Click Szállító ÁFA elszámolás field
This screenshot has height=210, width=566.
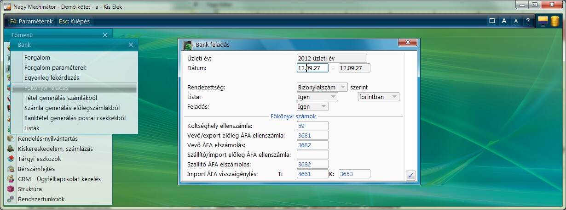(x=312, y=164)
